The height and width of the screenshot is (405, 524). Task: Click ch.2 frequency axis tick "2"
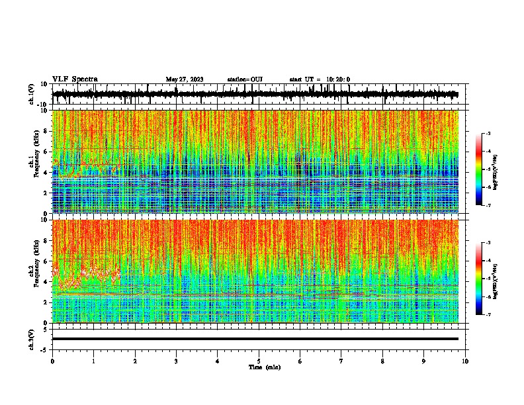46,302
